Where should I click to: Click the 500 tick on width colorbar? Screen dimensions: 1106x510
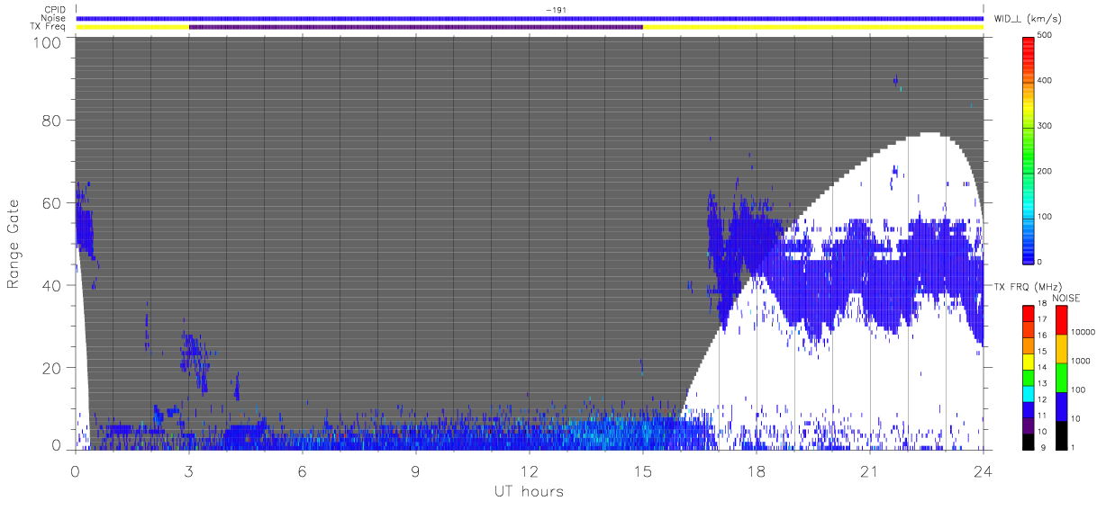[1044, 35]
